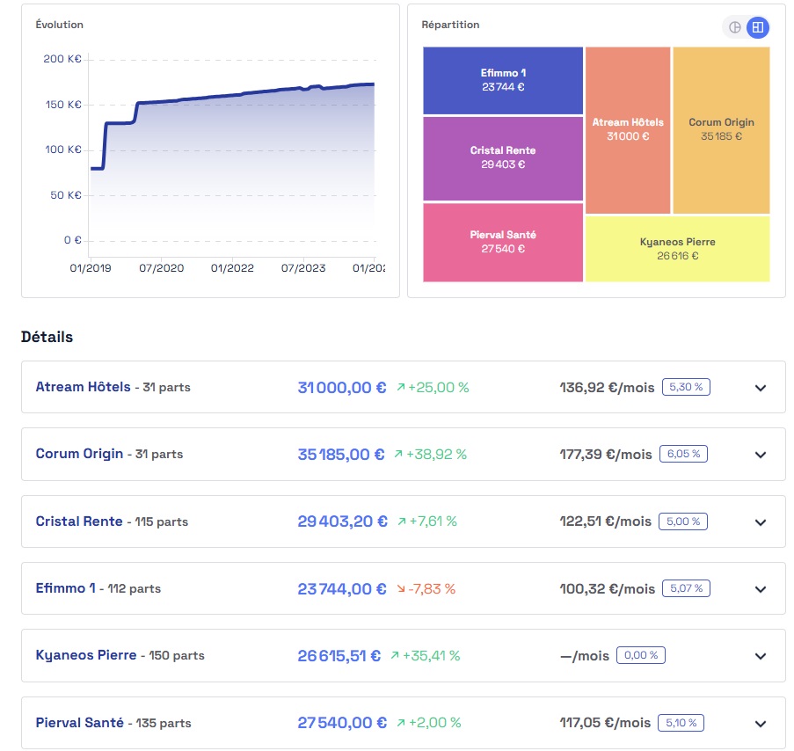The image size is (794, 751).
Task: Click the +38,92 % performance figure
Action: pyautogui.click(x=436, y=455)
